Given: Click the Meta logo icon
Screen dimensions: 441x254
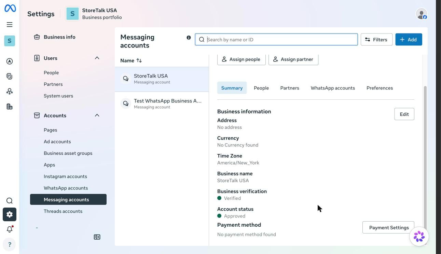Looking at the screenshot, I should click(10, 8).
